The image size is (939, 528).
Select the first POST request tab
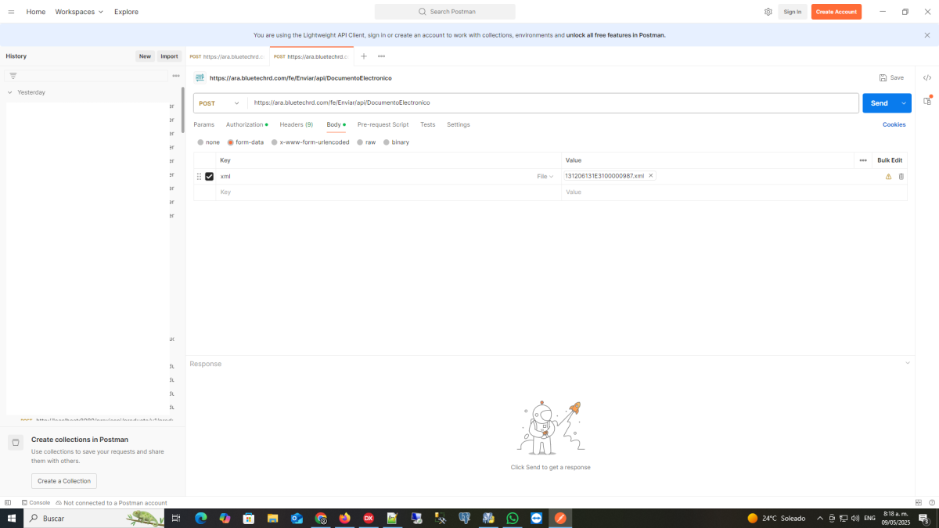227,56
